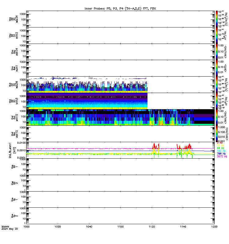Click the 'the fb 1' panel label
Viewport: 229px width, 244px height.
tap(15, 199)
